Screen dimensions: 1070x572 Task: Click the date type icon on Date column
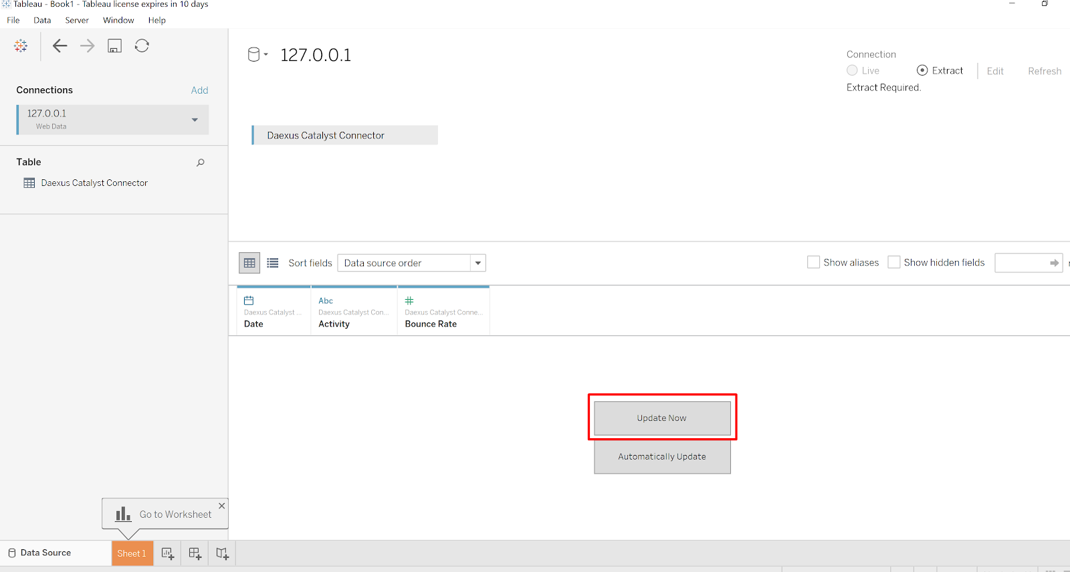point(249,300)
